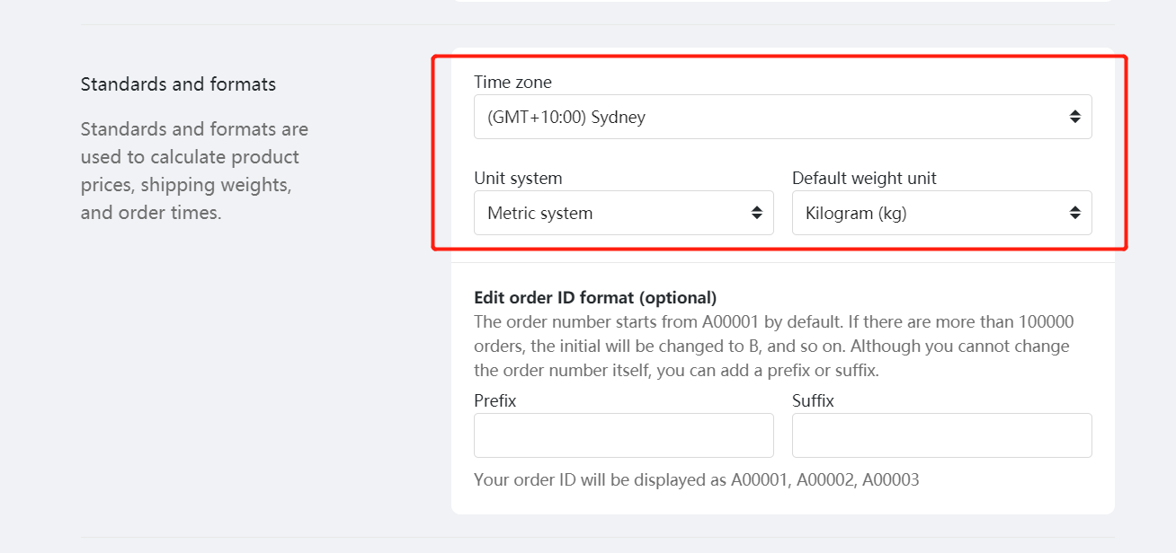The width and height of the screenshot is (1176, 553).
Task: Click the Metric system selector arrow icon
Action: pyautogui.click(x=756, y=213)
